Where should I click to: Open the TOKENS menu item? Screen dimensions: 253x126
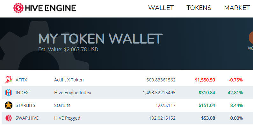click(x=199, y=8)
